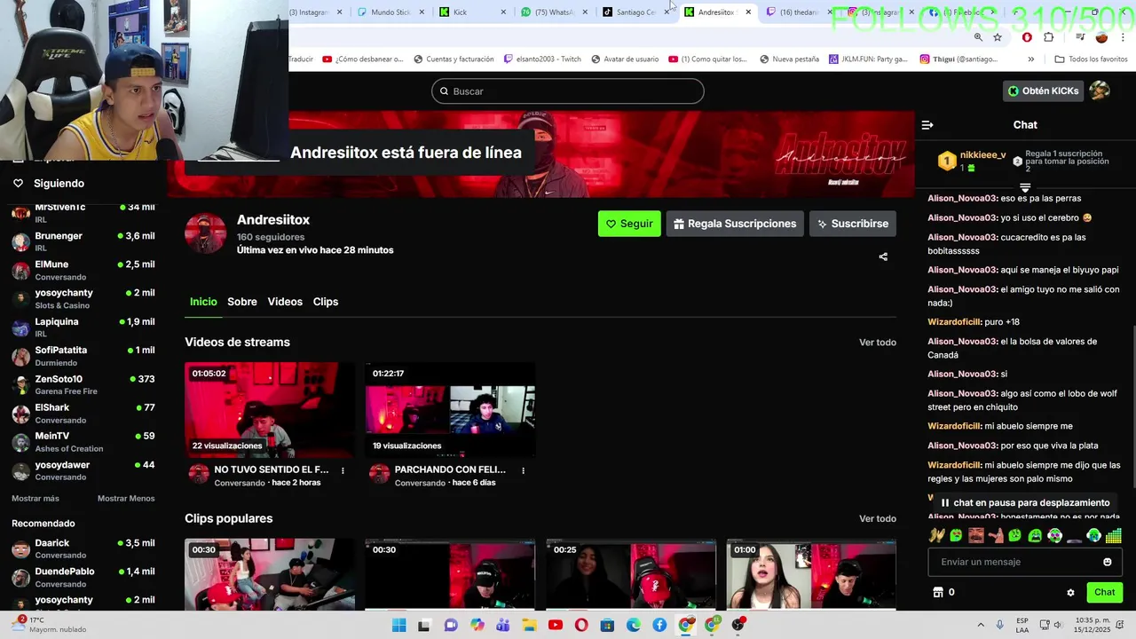This screenshot has height=639, width=1136.
Task: Open Facebook from the taskbar
Action: 659,625
